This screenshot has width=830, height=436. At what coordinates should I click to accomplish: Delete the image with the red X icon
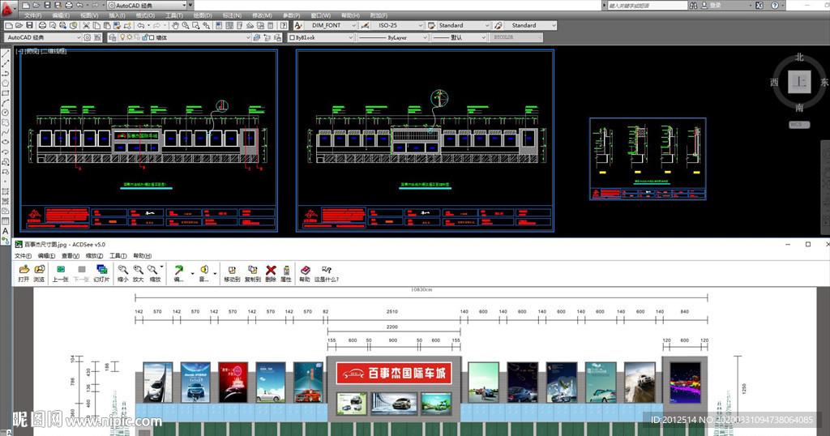tap(271, 270)
